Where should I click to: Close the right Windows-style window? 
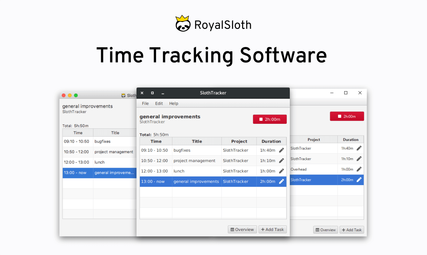360,93
